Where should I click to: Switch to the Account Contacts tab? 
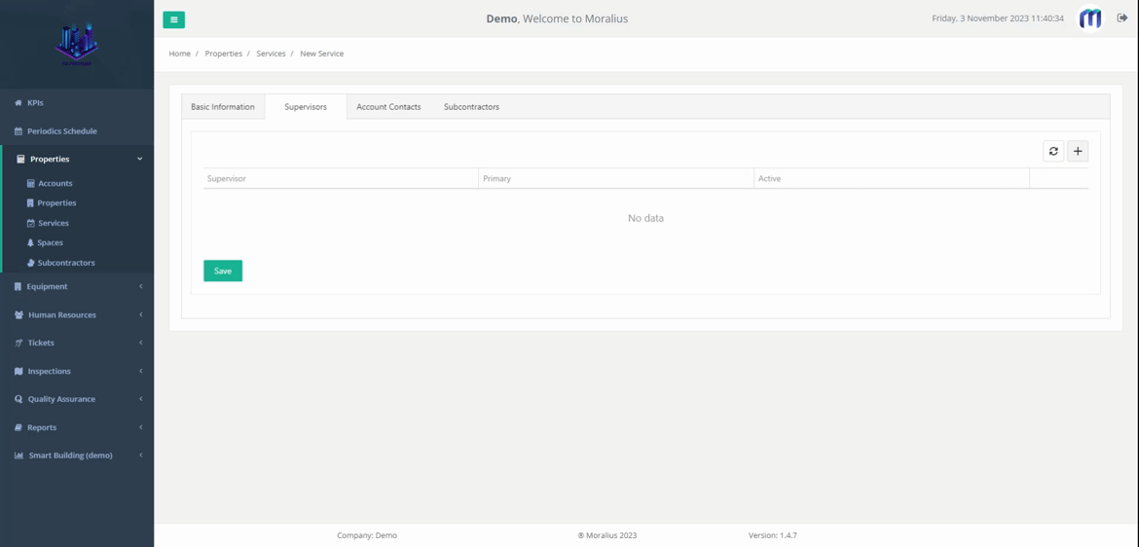click(388, 107)
